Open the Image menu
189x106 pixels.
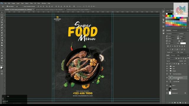tap(13, 3)
